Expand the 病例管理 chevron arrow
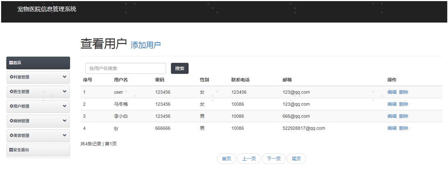 65,121
